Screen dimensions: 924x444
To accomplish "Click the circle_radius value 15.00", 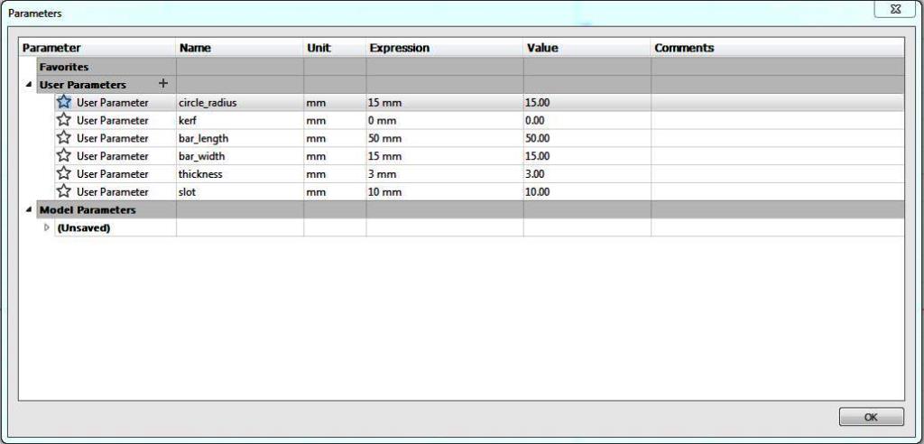I will pyautogui.click(x=587, y=103).
